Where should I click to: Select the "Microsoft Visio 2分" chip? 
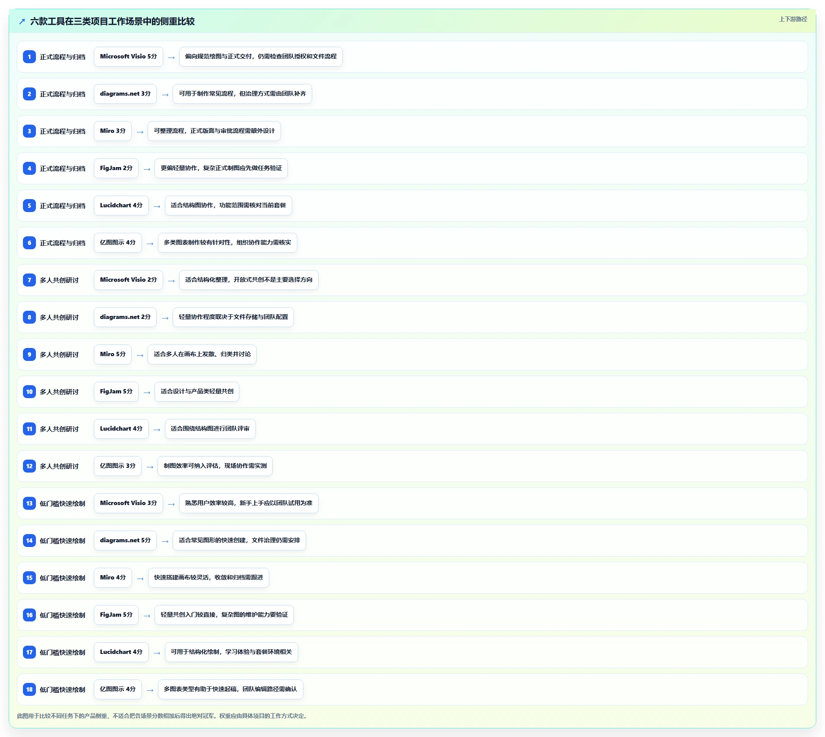coord(129,280)
